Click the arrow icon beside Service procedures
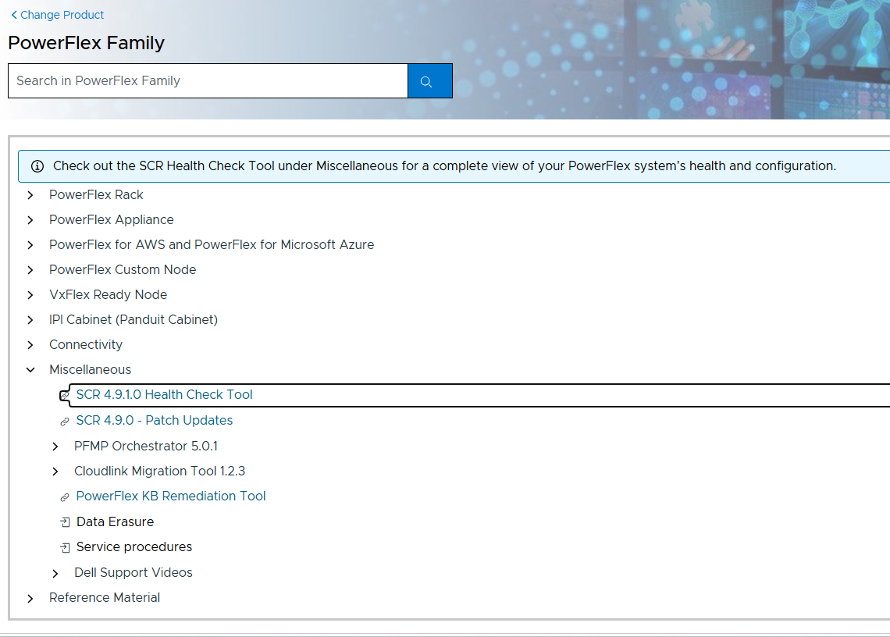The height and width of the screenshot is (637, 890). click(66, 548)
